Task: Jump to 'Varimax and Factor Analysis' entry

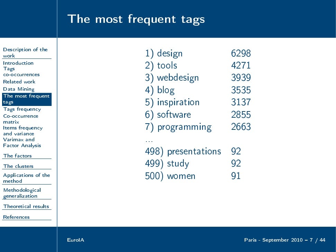Action: point(22,143)
